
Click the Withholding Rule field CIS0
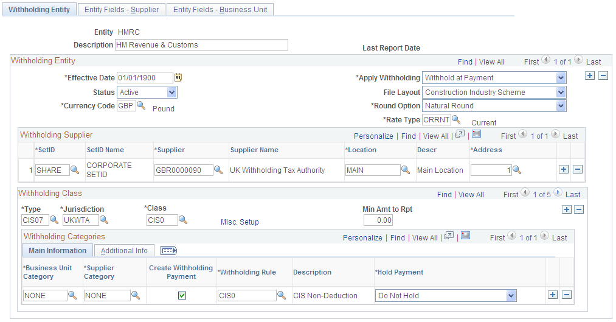pyautogui.click(x=247, y=295)
